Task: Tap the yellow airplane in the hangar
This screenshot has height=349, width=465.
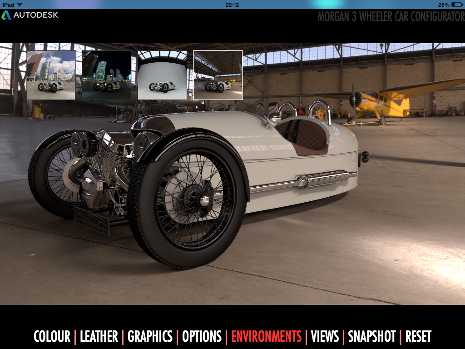Action: click(386, 102)
